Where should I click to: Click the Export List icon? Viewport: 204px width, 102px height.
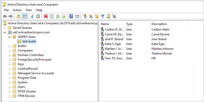pos(63,16)
